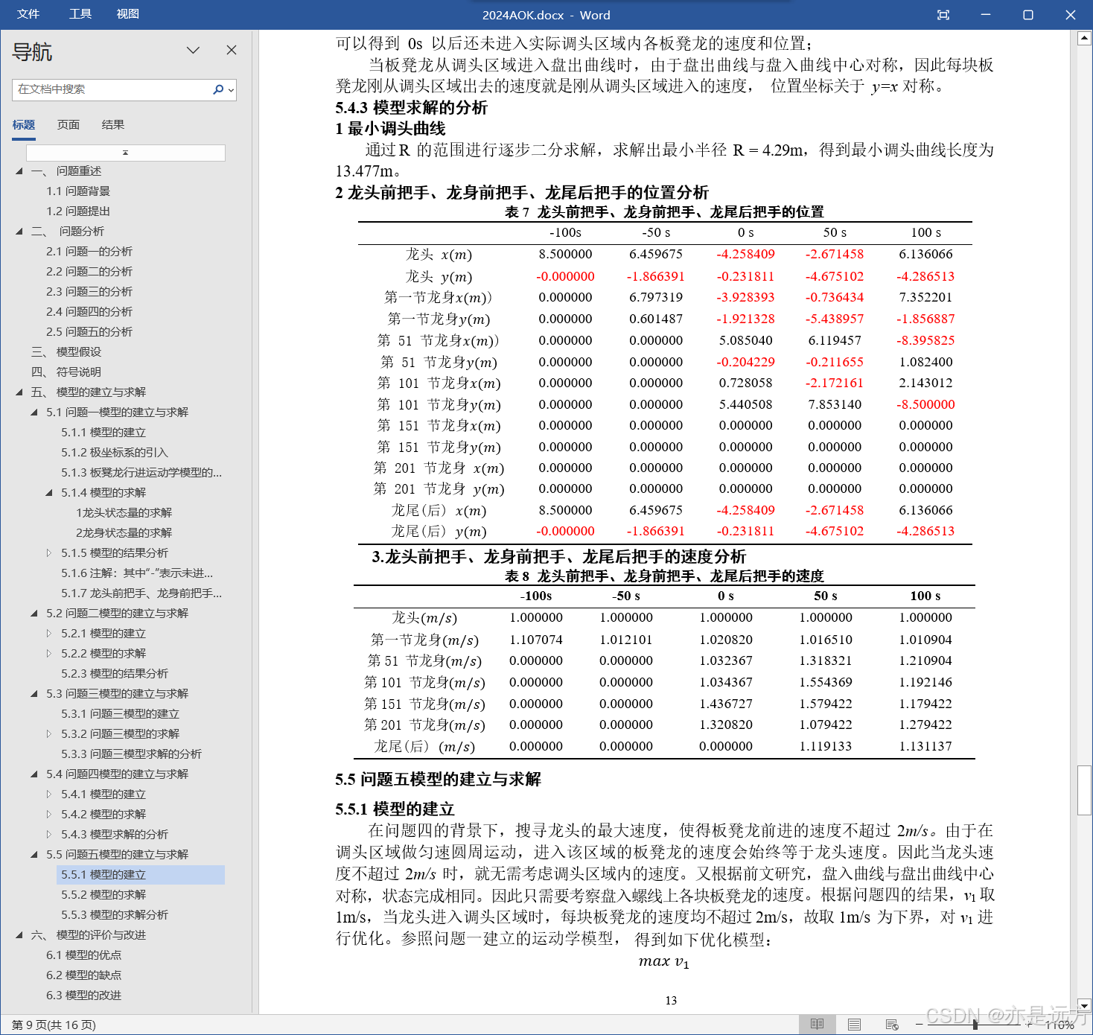Switch to the 结果 tab
1093x1035 pixels.
113,125
